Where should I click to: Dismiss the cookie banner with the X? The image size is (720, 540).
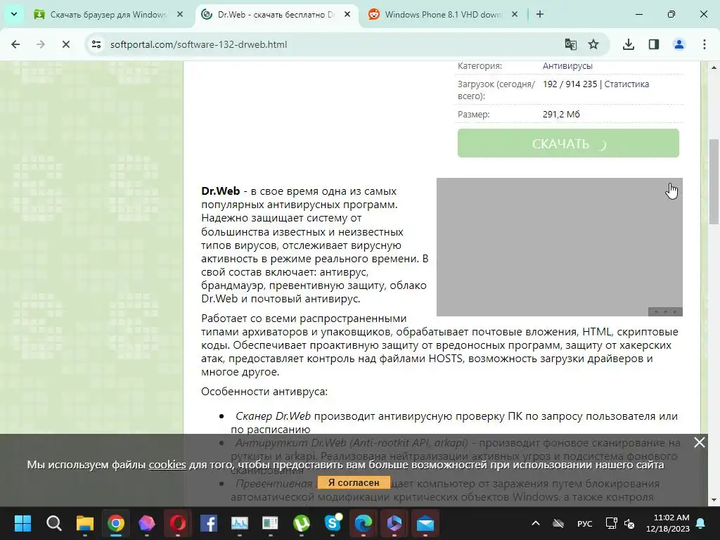[x=700, y=442]
